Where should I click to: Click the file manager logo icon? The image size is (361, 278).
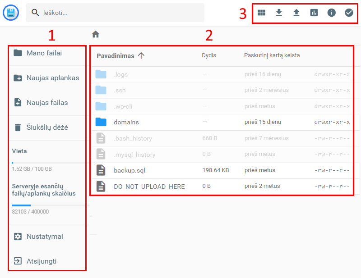10,13
